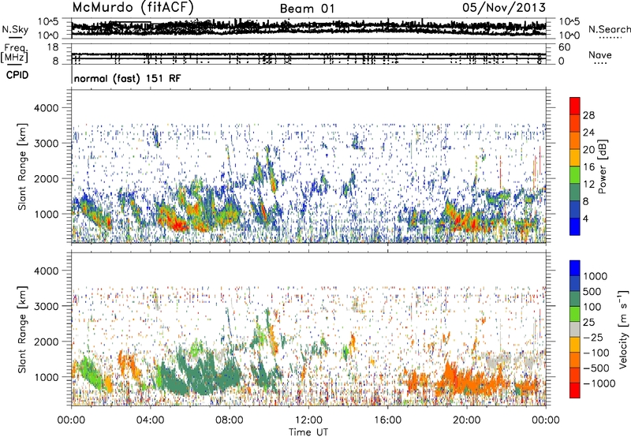Click the '60' Nave axis value
631x437 pixels.
(x=564, y=47)
